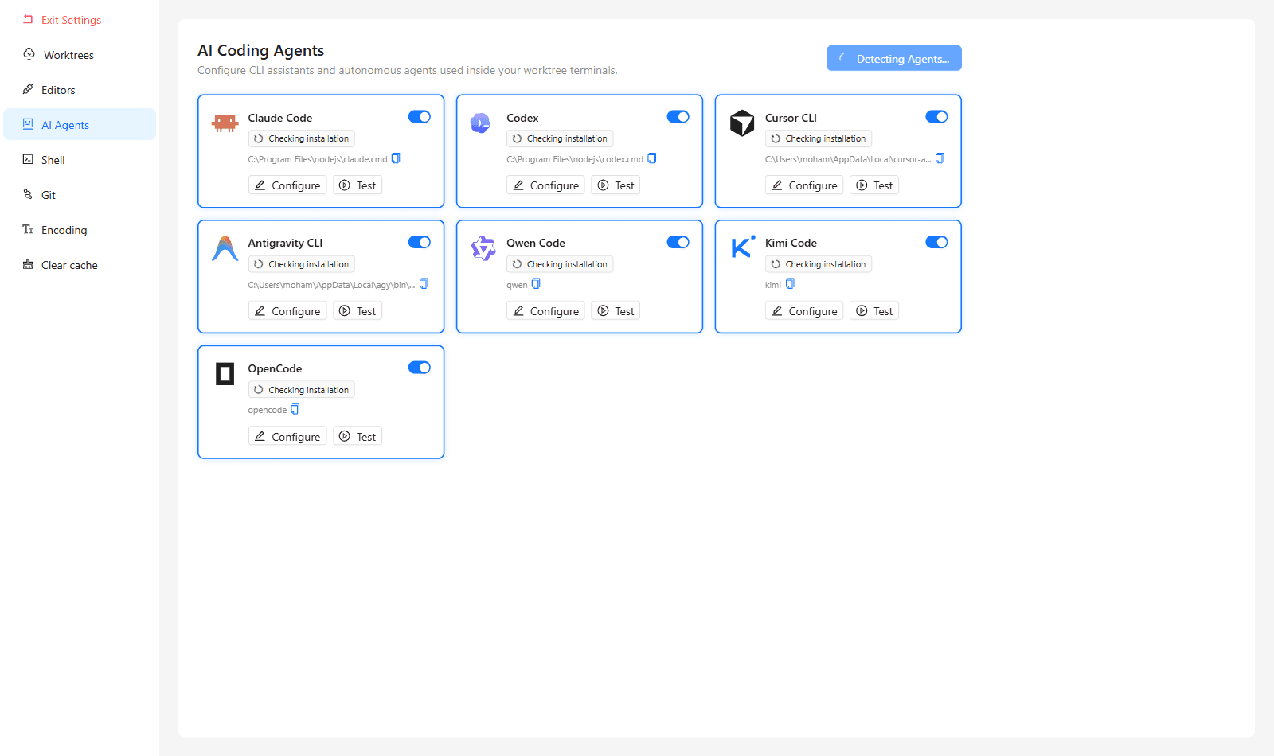1274x756 pixels.
Task: Click the Detecting Agents button
Action: 894,58
